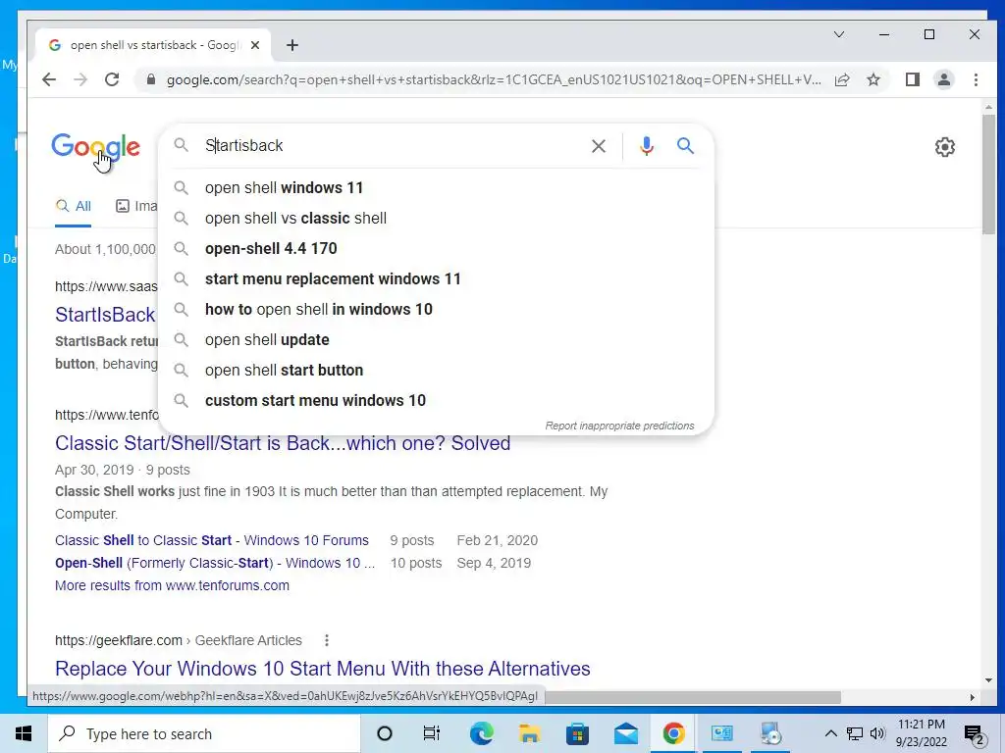The width and height of the screenshot is (1005, 753).
Task: Pick 'start menu replacement windows 11' suggestion
Action: click(x=436, y=279)
